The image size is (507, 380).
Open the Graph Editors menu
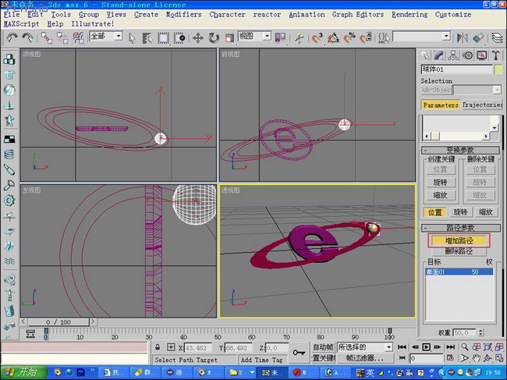pos(358,15)
